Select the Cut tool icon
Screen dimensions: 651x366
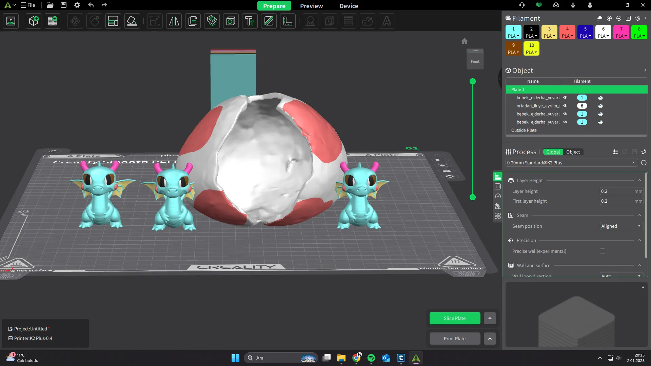[x=269, y=21]
